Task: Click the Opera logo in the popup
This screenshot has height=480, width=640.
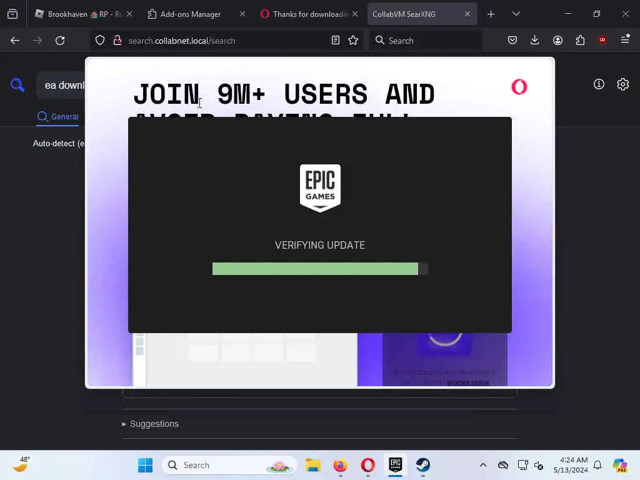Action: click(519, 87)
